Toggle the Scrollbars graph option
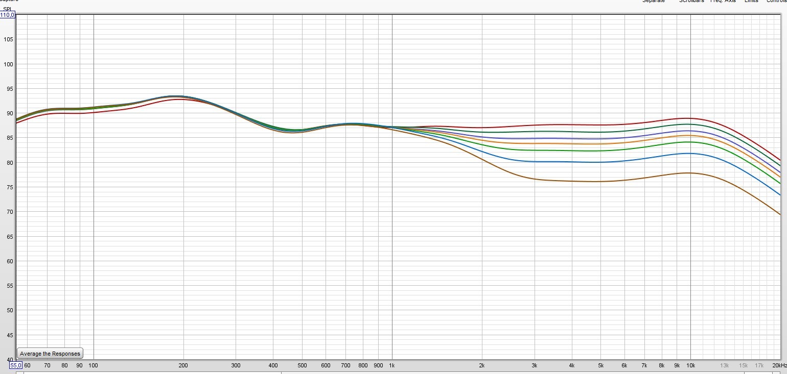The height and width of the screenshot is (374, 787). coord(691,2)
